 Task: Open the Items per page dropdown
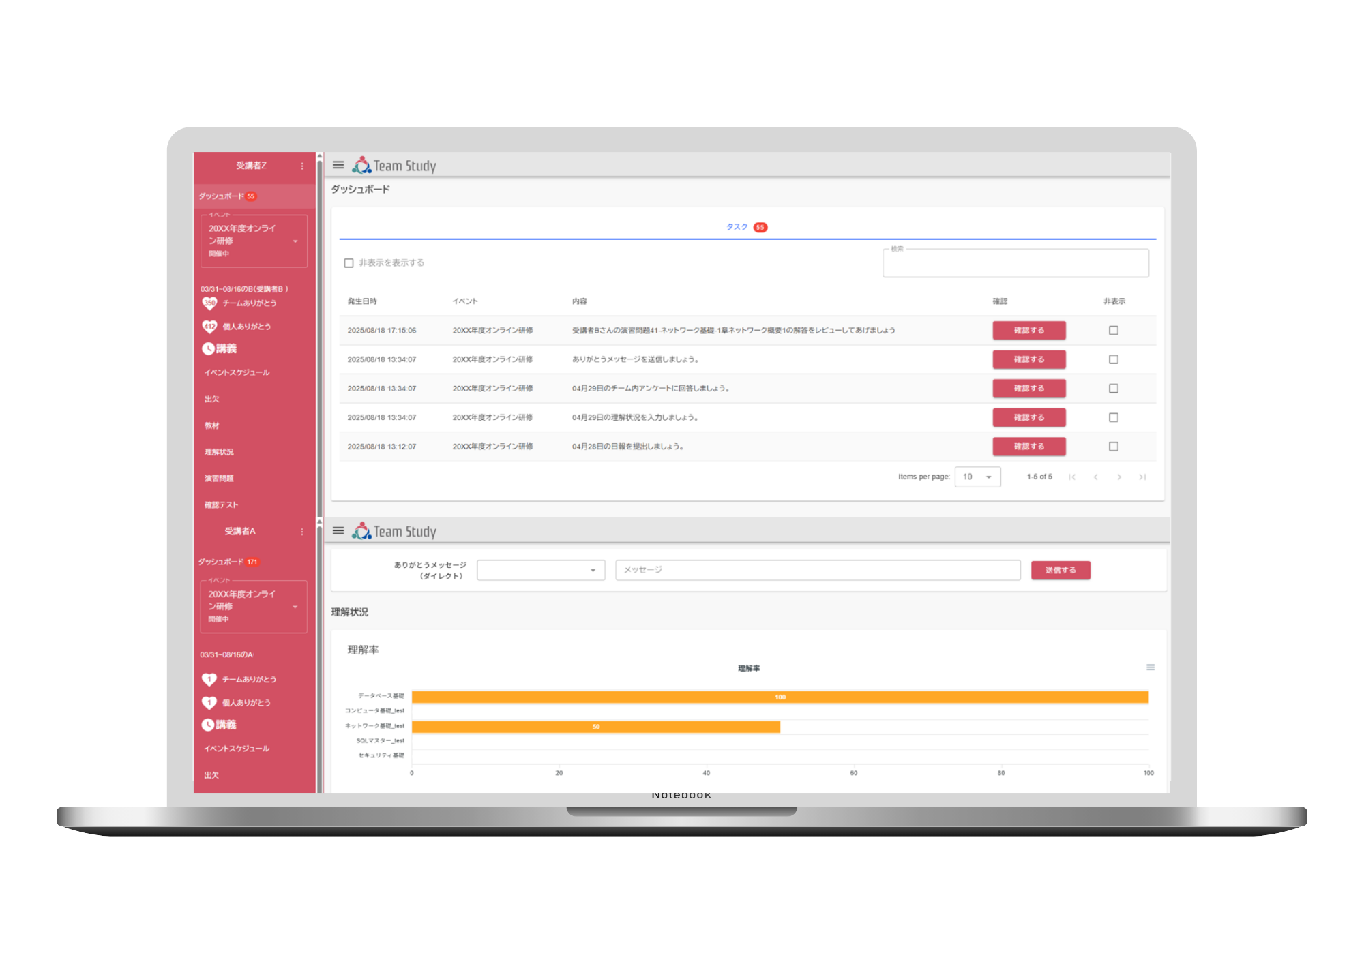pyautogui.click(x=977, y=477)
